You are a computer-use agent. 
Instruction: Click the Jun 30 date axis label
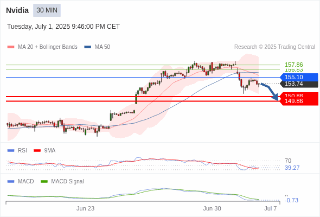click(212, 208)
